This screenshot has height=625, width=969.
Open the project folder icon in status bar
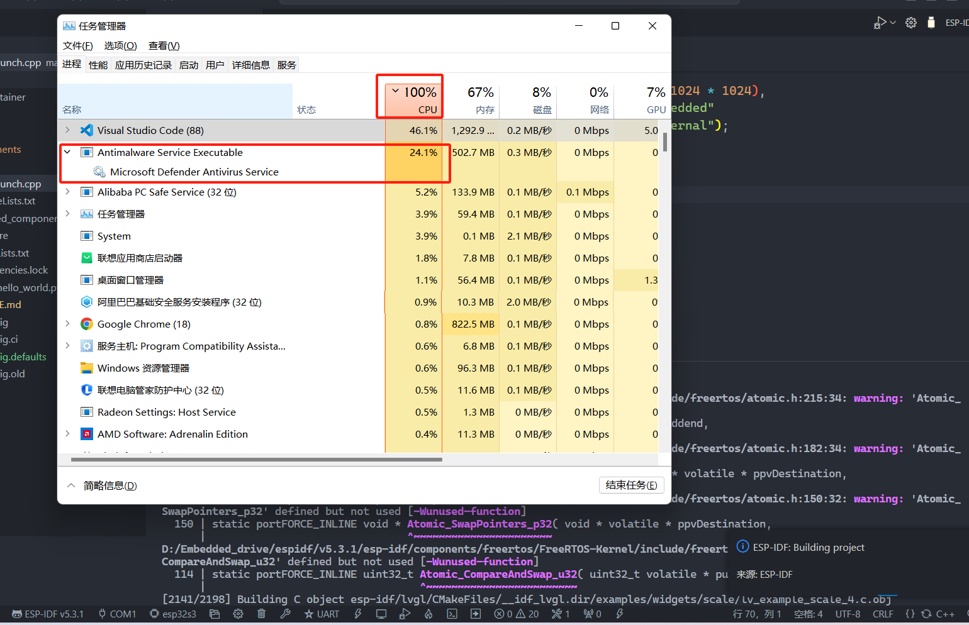coord(215,614)
